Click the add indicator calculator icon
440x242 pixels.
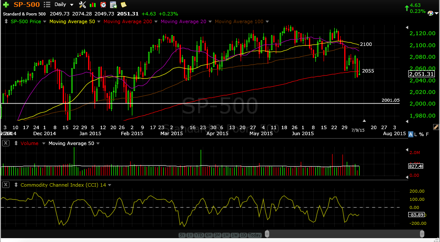(x=113, y=4)
